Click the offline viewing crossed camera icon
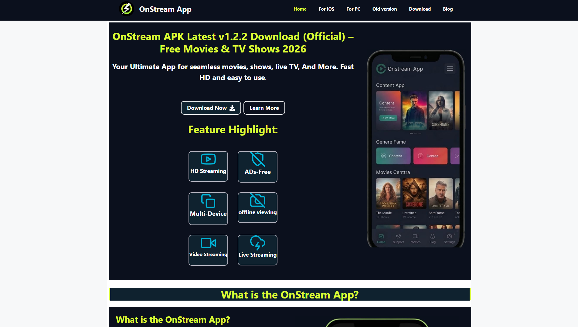 [258, 201]
